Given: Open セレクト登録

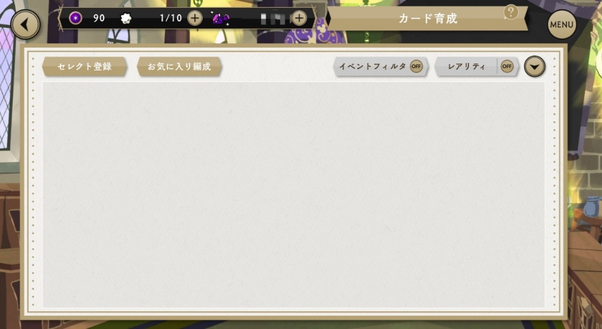Looking at the screenshot, I should [x=84, y=67].
